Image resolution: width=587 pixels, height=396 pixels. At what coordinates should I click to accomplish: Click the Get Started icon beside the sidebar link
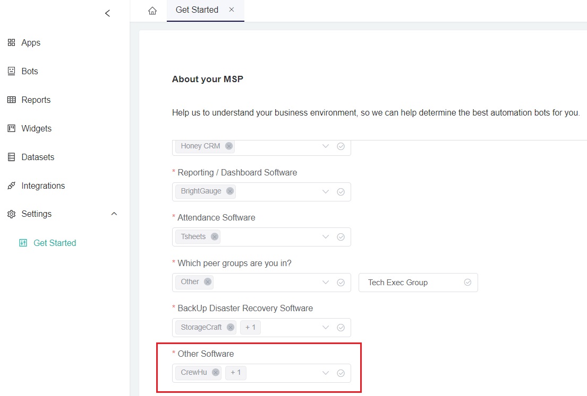23,242
